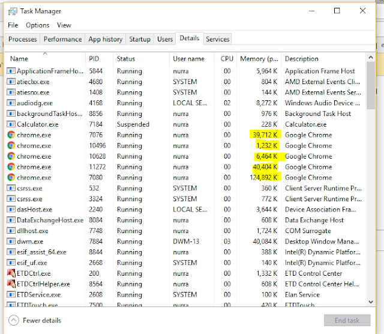Image resolution: width=384 pixels, height=334 pixels.
Task: Sort by the PID column header
Action: pos(99,59)
